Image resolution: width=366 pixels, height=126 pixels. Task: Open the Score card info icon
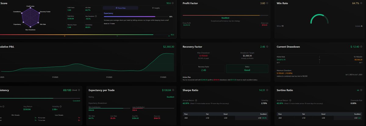[x=173, y=3]
